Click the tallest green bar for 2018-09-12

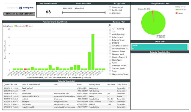[x=93, y=52]
